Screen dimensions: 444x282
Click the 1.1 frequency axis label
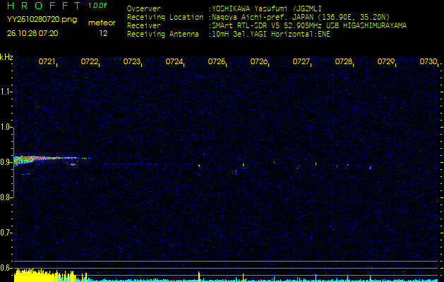[6, 91]
